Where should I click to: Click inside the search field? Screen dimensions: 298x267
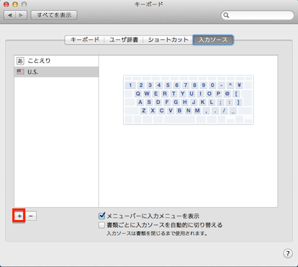click(x=257, y=15)
